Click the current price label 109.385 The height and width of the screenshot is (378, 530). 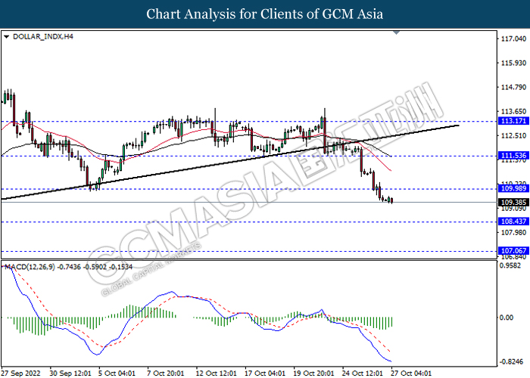click(513, 202)
